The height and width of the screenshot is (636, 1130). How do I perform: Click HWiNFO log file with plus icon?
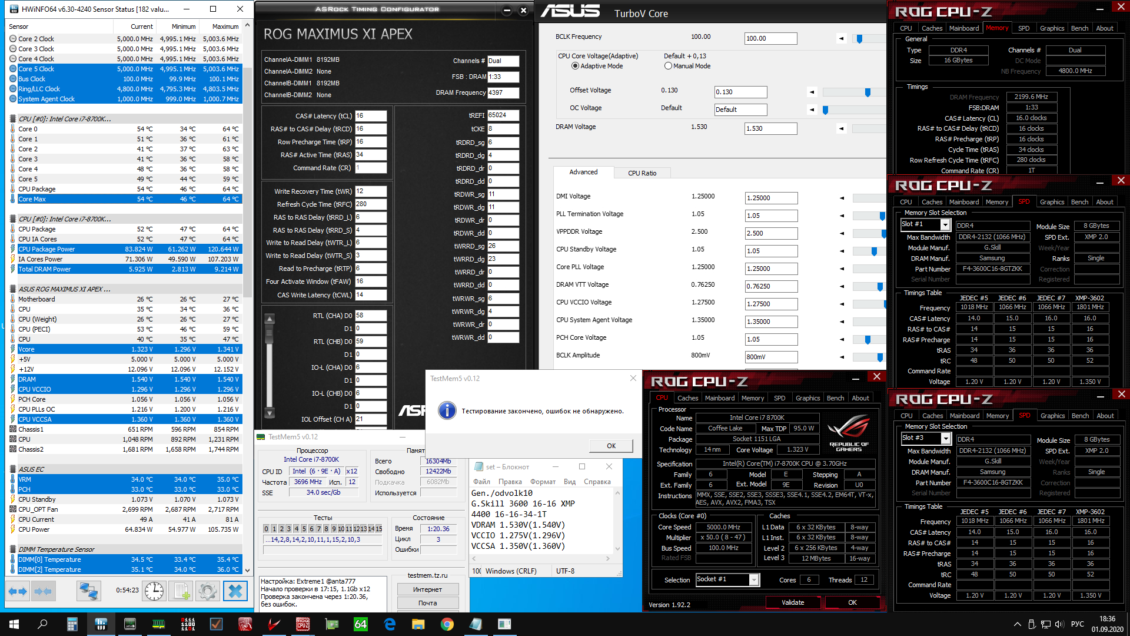tap(182, 591)
